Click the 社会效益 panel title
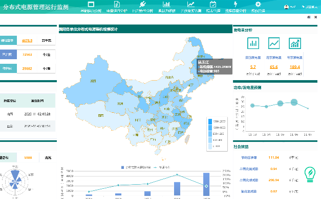Image resolution: width=321 pixels, height=199 pixels. (x=241, y=147)
